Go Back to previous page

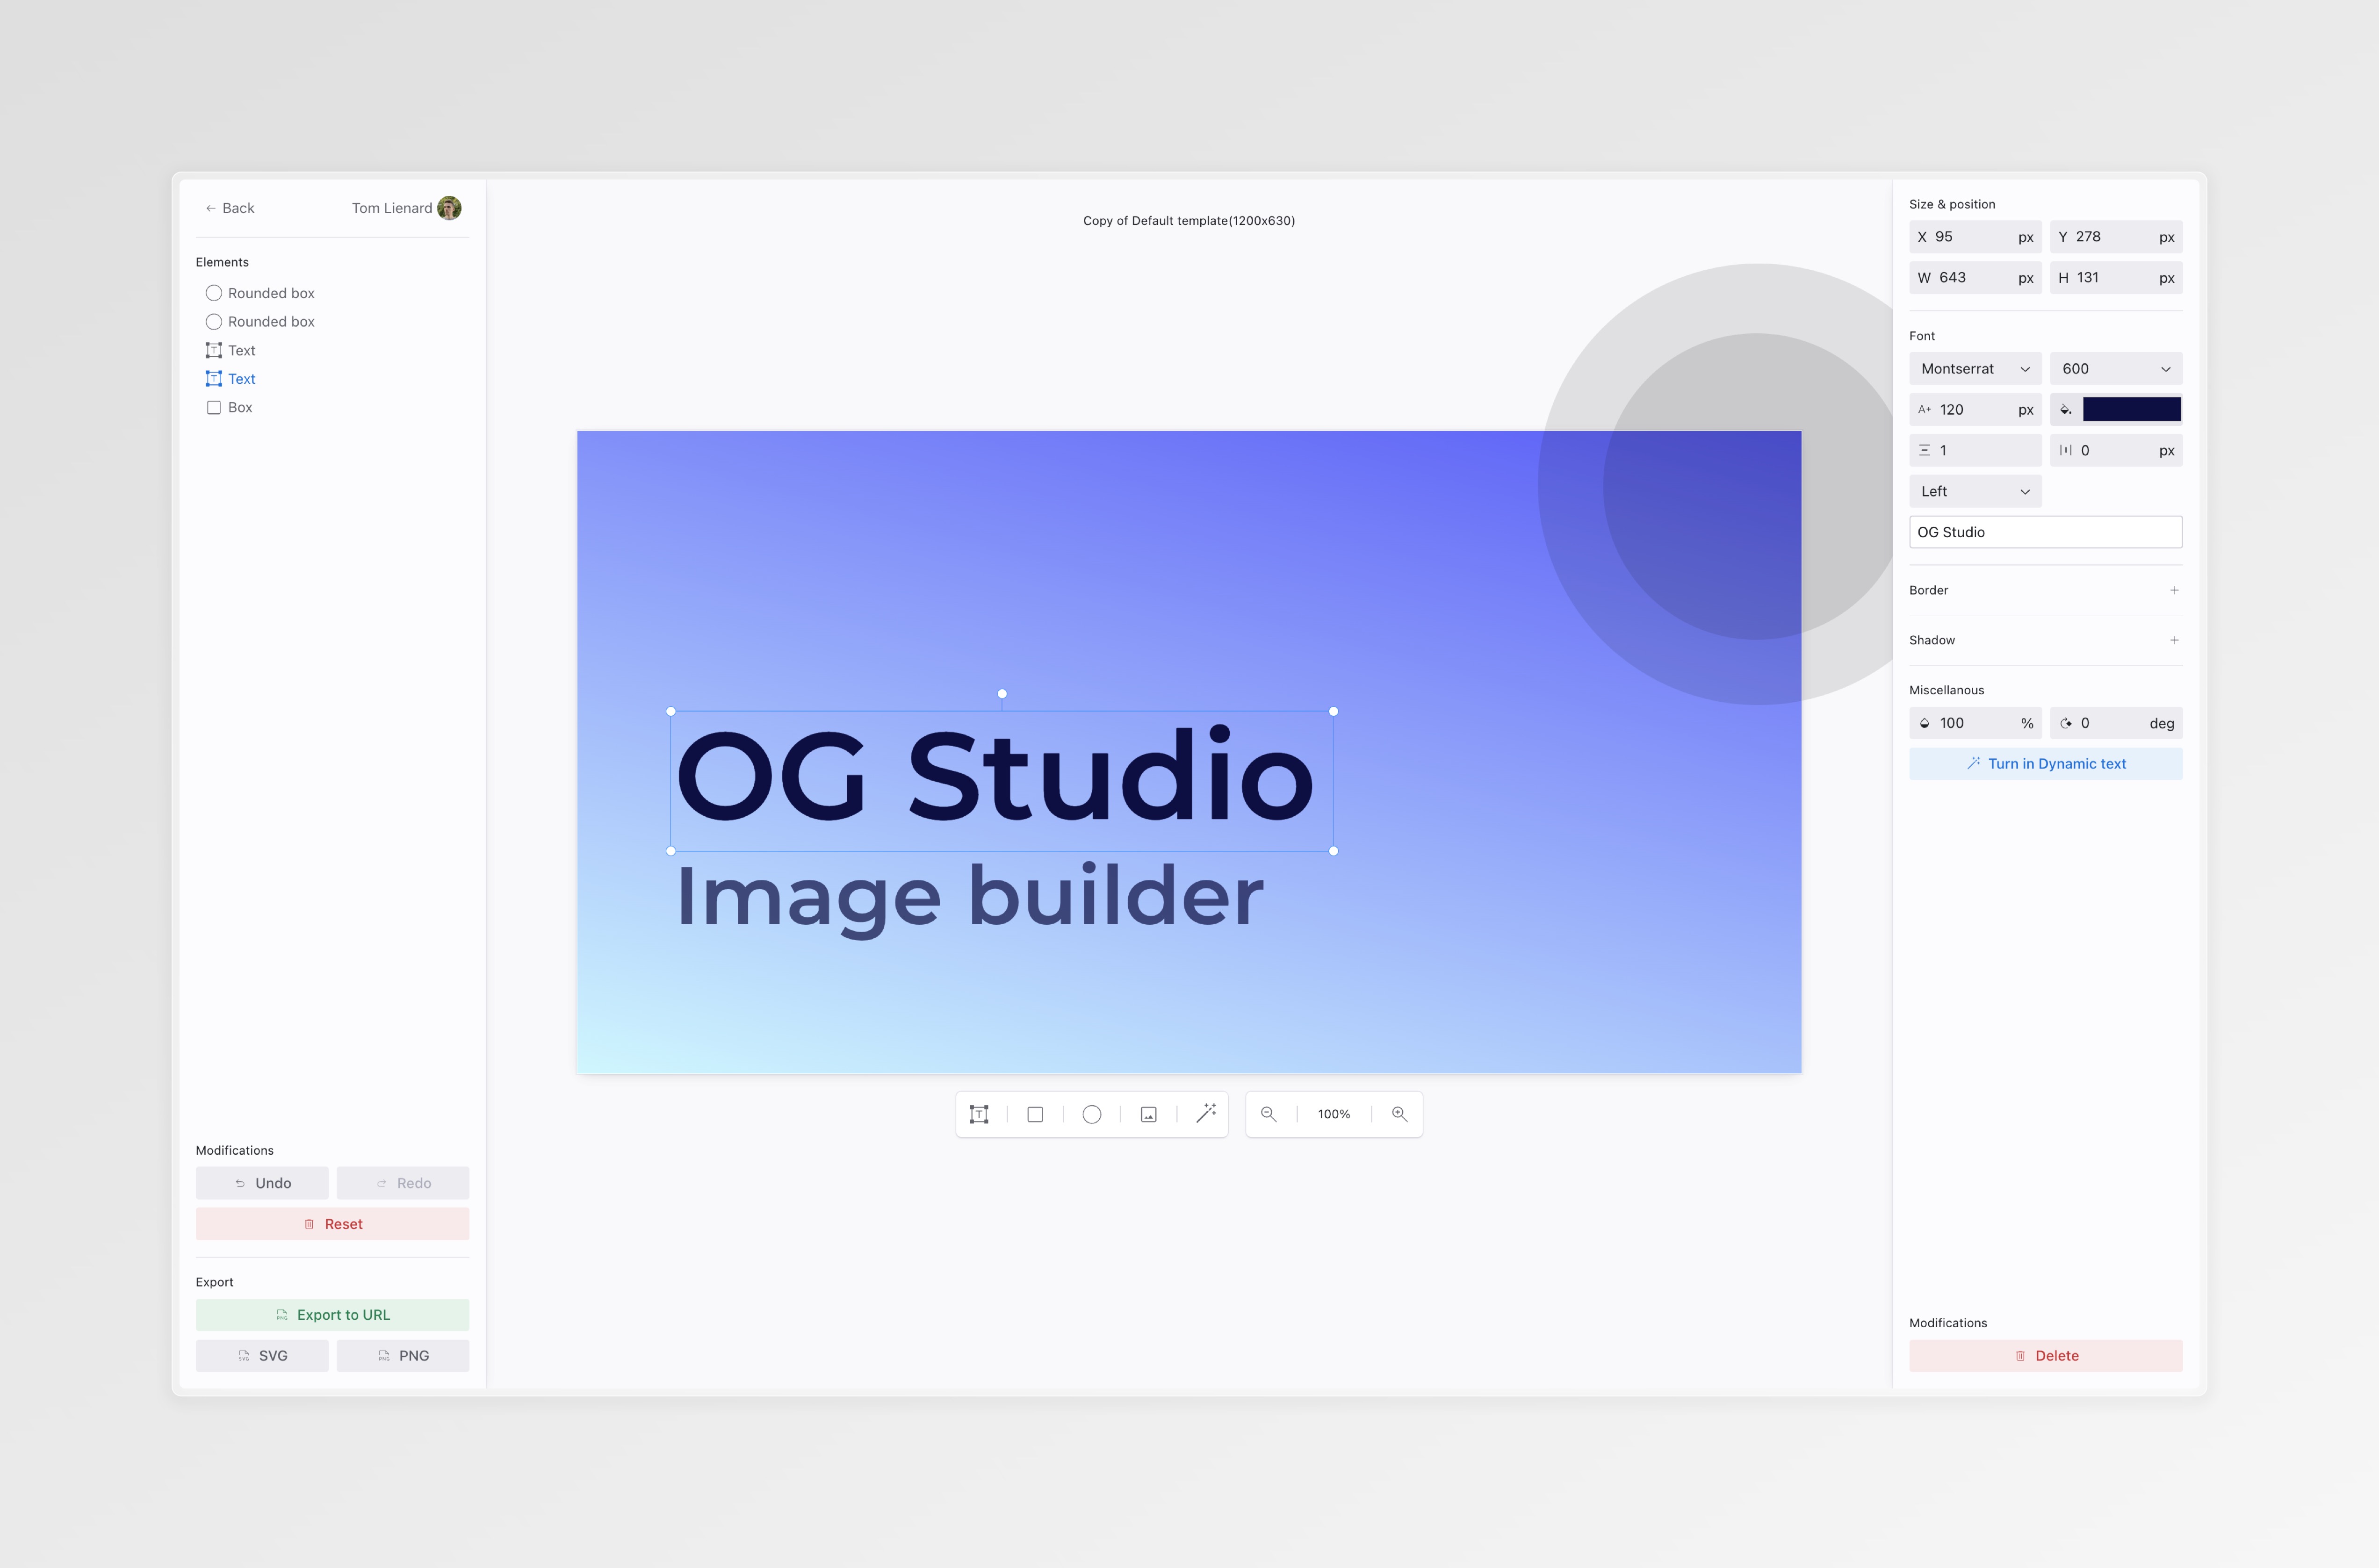point(229,208)
